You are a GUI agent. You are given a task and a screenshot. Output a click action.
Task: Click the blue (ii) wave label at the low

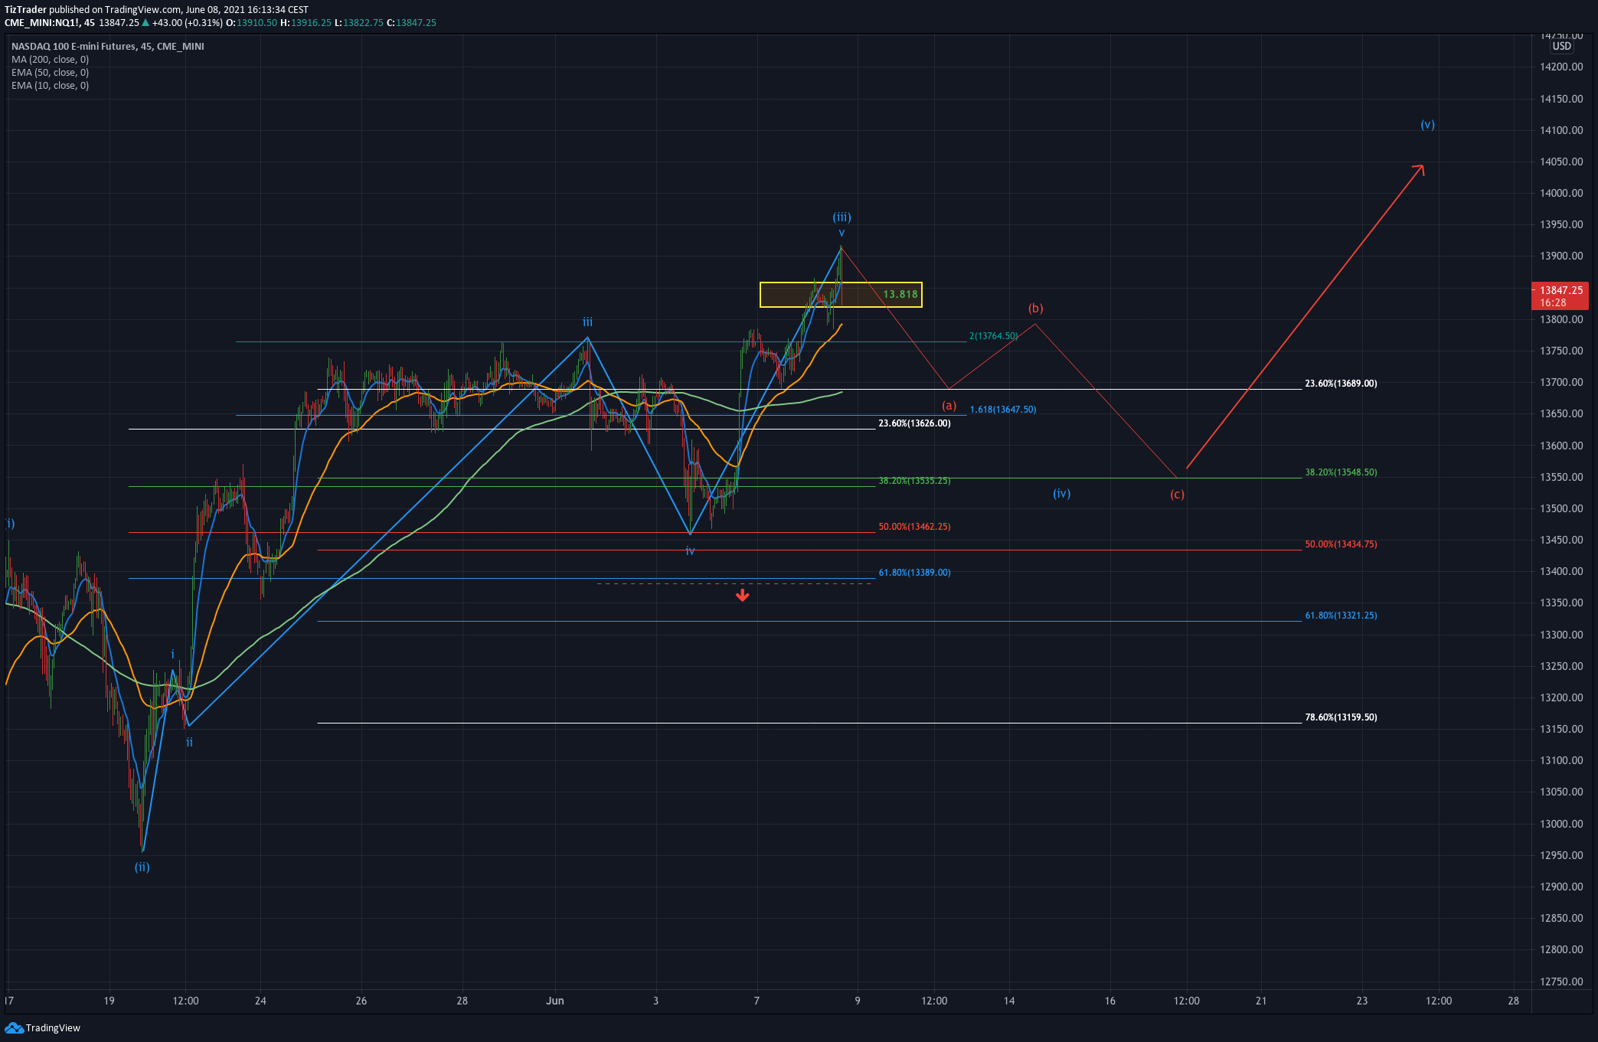tap(142, 867)
